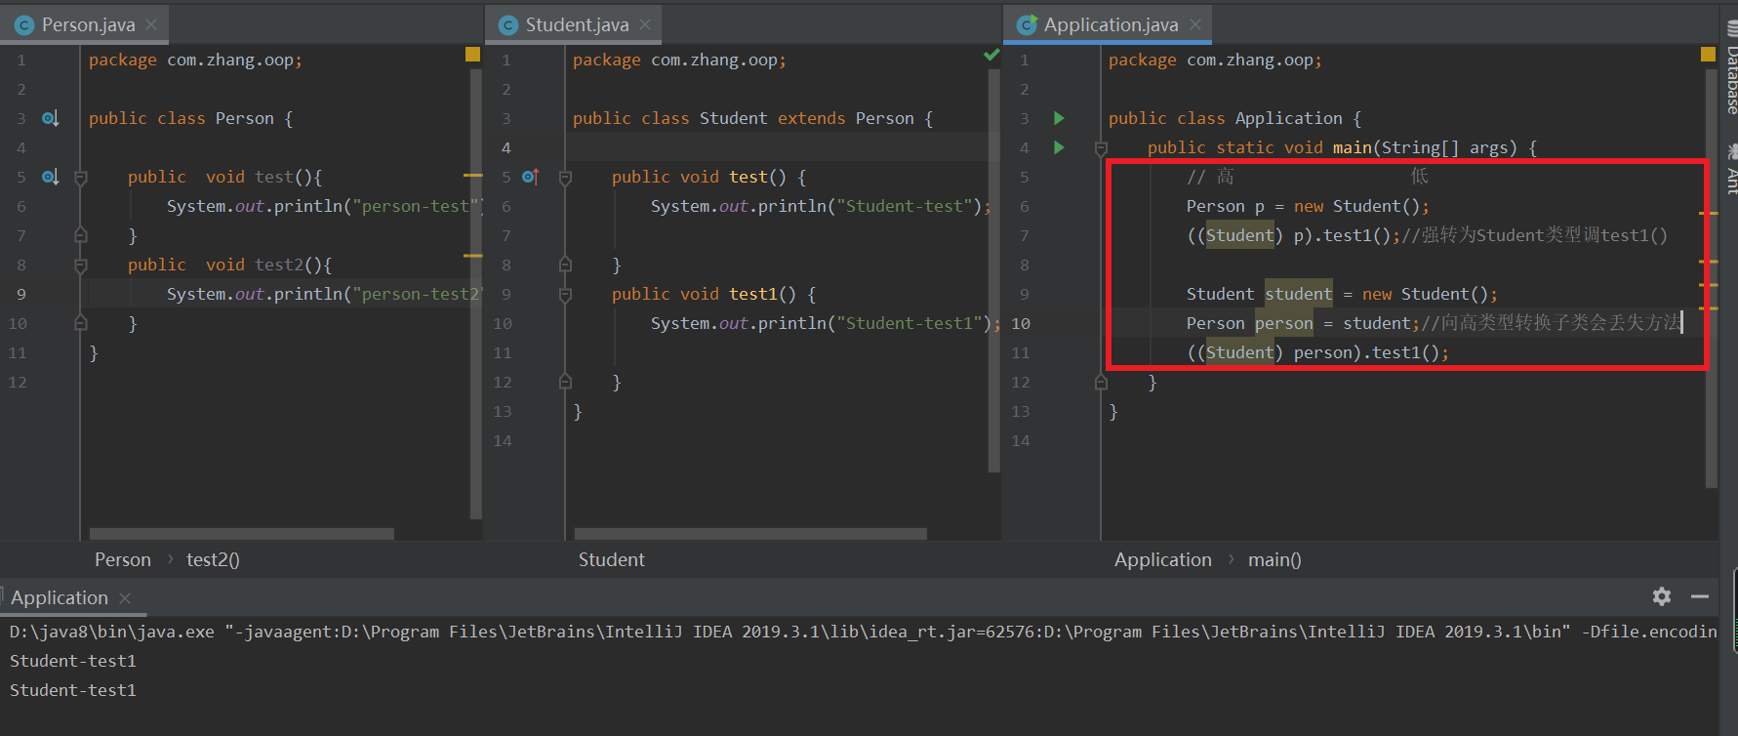Collapse Person test() method fold marker
Viewport: 1738px width, 736px height.
point(81,178)
